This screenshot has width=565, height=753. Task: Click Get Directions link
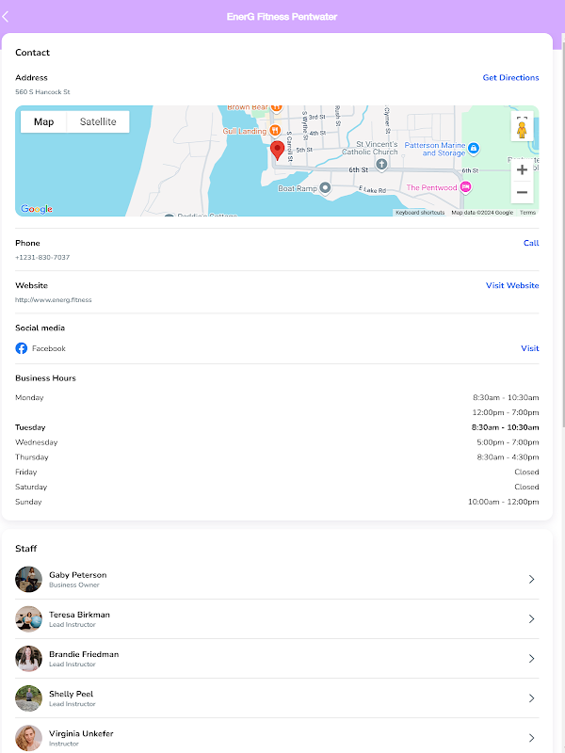[x=510, y=78]
